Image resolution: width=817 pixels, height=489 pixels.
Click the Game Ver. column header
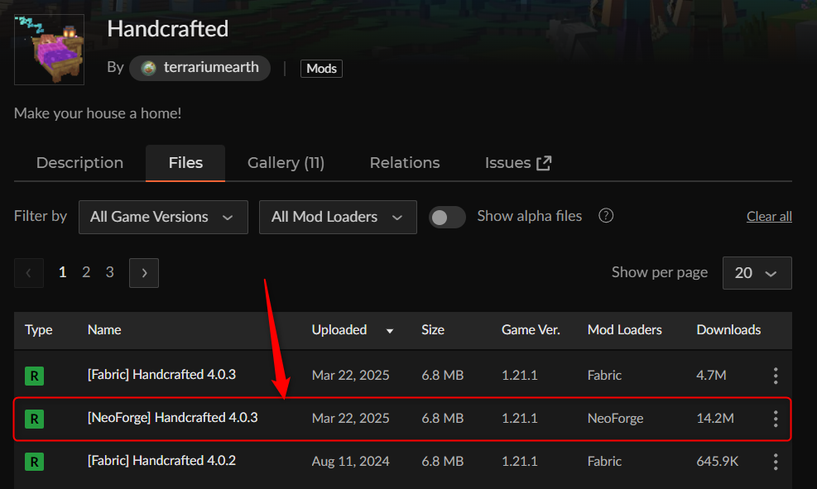[531, 330]
